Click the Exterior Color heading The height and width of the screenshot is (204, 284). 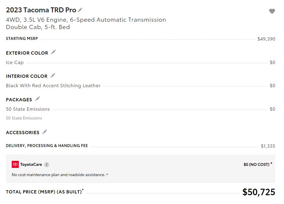pyautogui.click(x=27, y=53)
